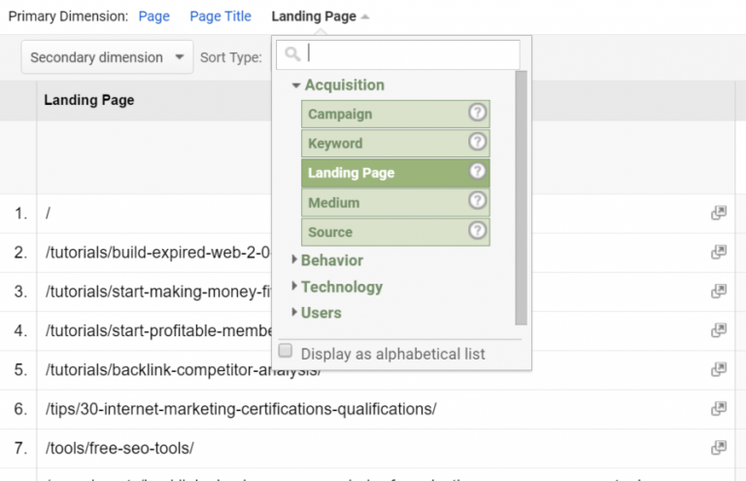Click the help icon beside Landing Page option
Screen dimensions: 746x481
[x=477, y=172]
